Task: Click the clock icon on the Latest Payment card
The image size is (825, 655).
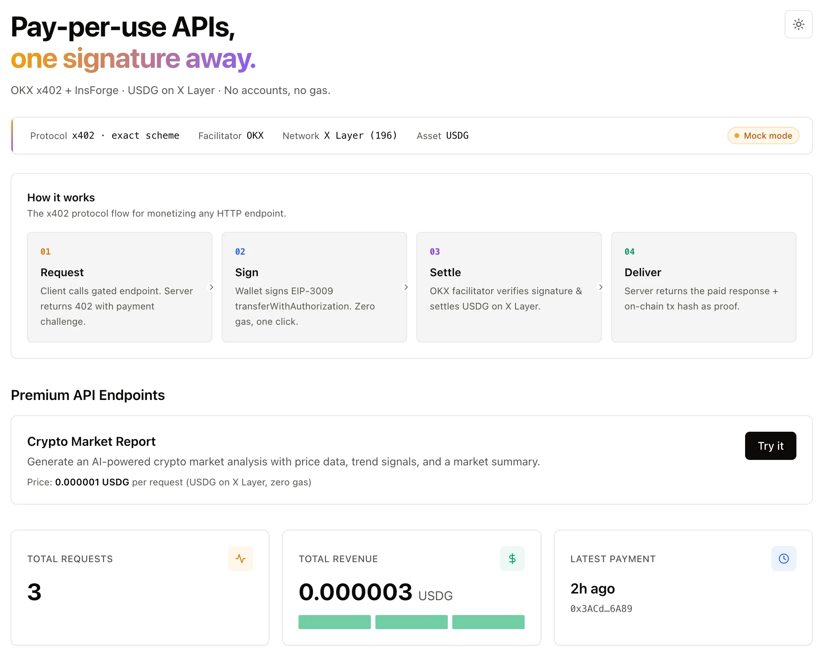Action: pos(783,559)
